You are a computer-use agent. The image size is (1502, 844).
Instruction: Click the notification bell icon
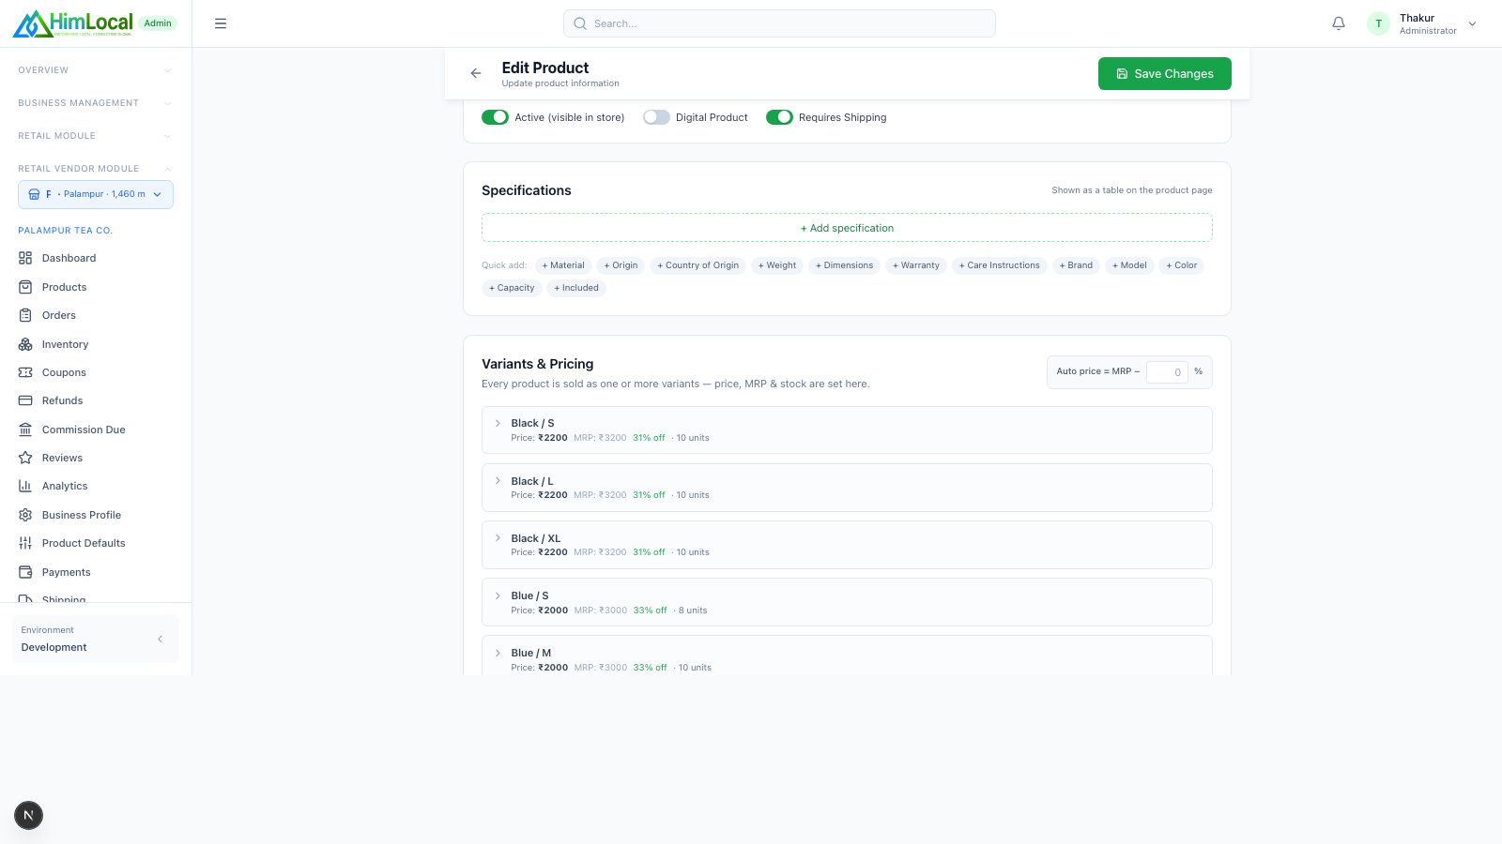pos(1339,23)
